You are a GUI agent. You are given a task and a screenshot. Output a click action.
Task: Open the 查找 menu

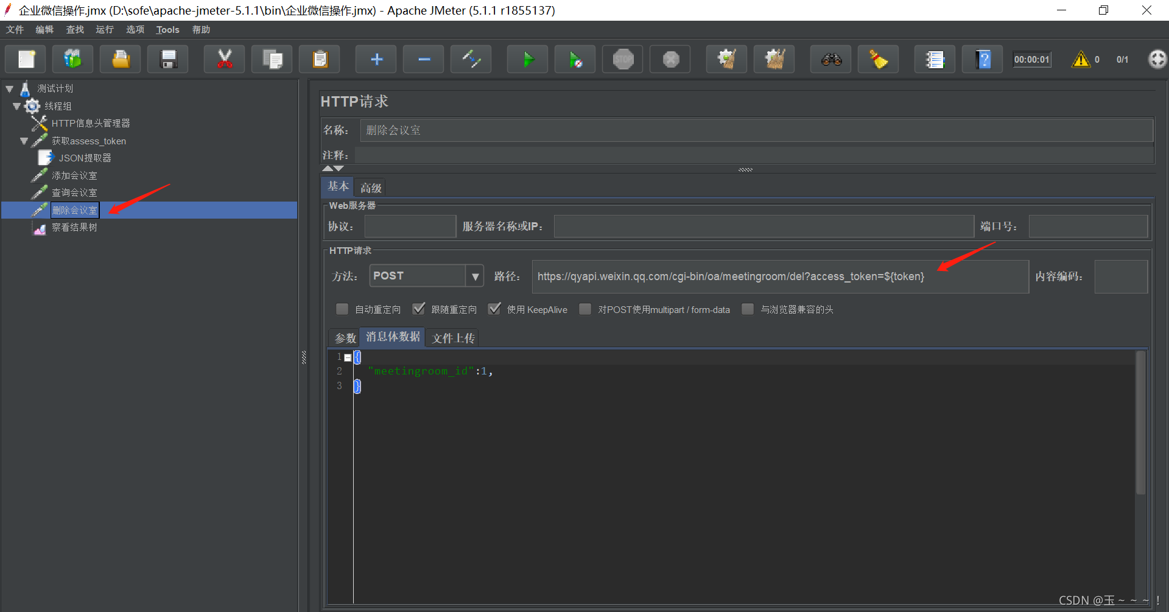75,30
